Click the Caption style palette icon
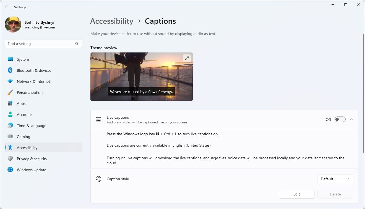This screenshot has width=365, height=209. click(x=98, y=179)
